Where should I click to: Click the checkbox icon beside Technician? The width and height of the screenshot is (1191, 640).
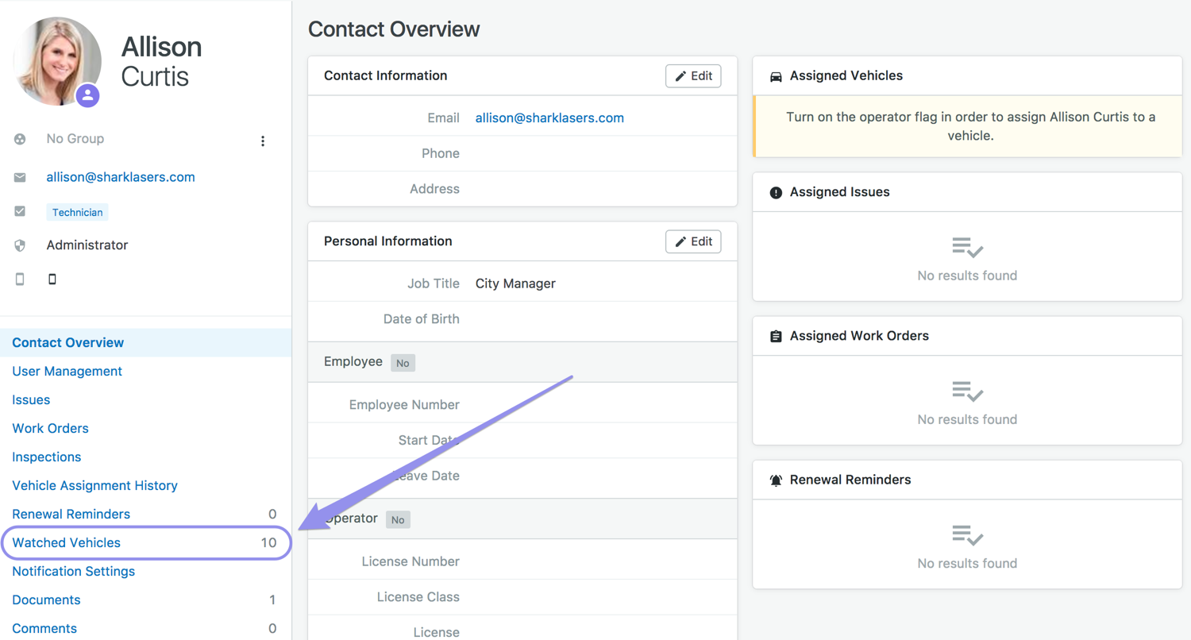[x=20, y=212]
